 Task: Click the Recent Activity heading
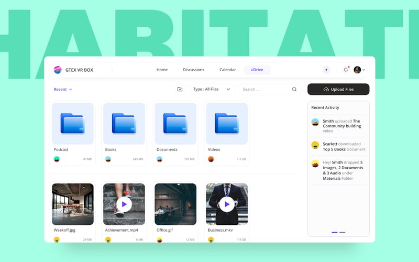[x=325, y=107]
